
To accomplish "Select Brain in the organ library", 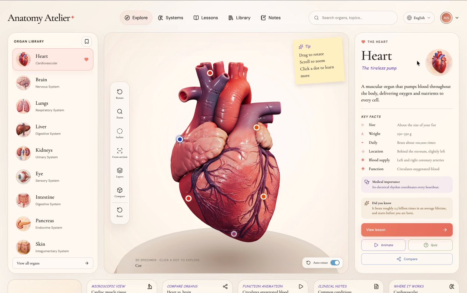I will 53,83.
